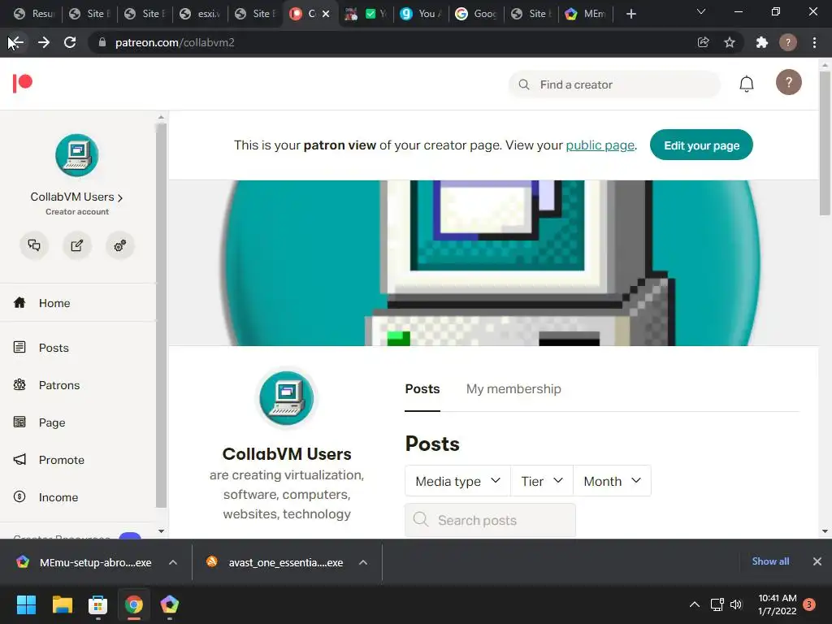Select the Posts tab

pyautogui.click(x=422, y=389)
